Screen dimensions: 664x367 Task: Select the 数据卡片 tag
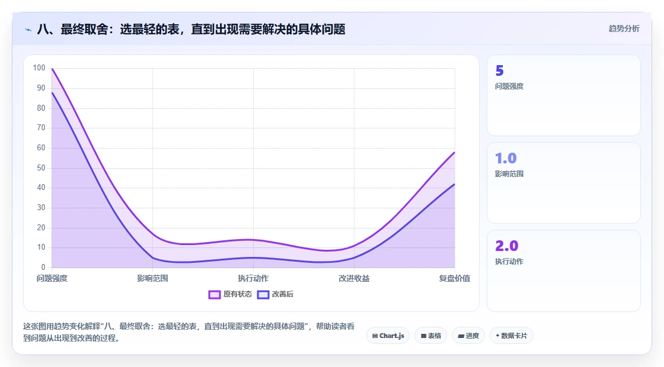coord(511,336)
